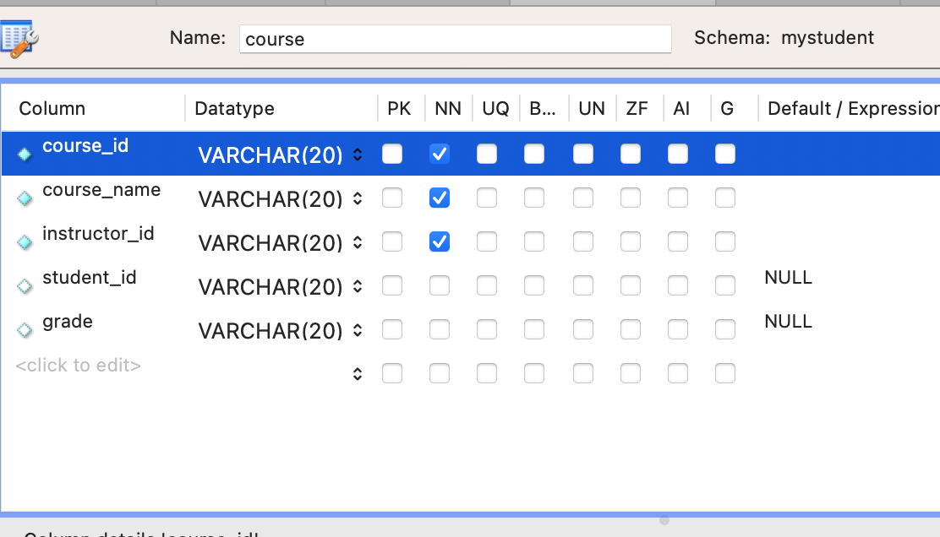Uncheck NN checkbox for instructor_id
Viewport: 940px width, 537px height.
click(440, 241)
